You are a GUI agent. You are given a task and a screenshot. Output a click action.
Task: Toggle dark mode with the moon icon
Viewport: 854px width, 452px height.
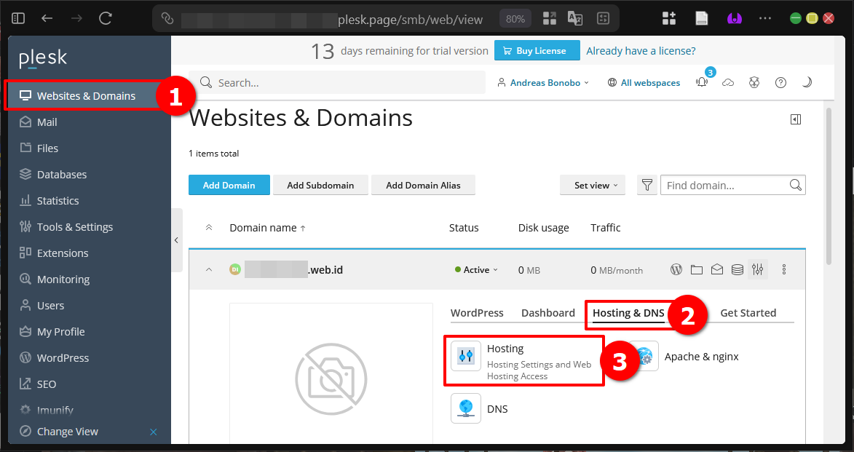[807, 82]
